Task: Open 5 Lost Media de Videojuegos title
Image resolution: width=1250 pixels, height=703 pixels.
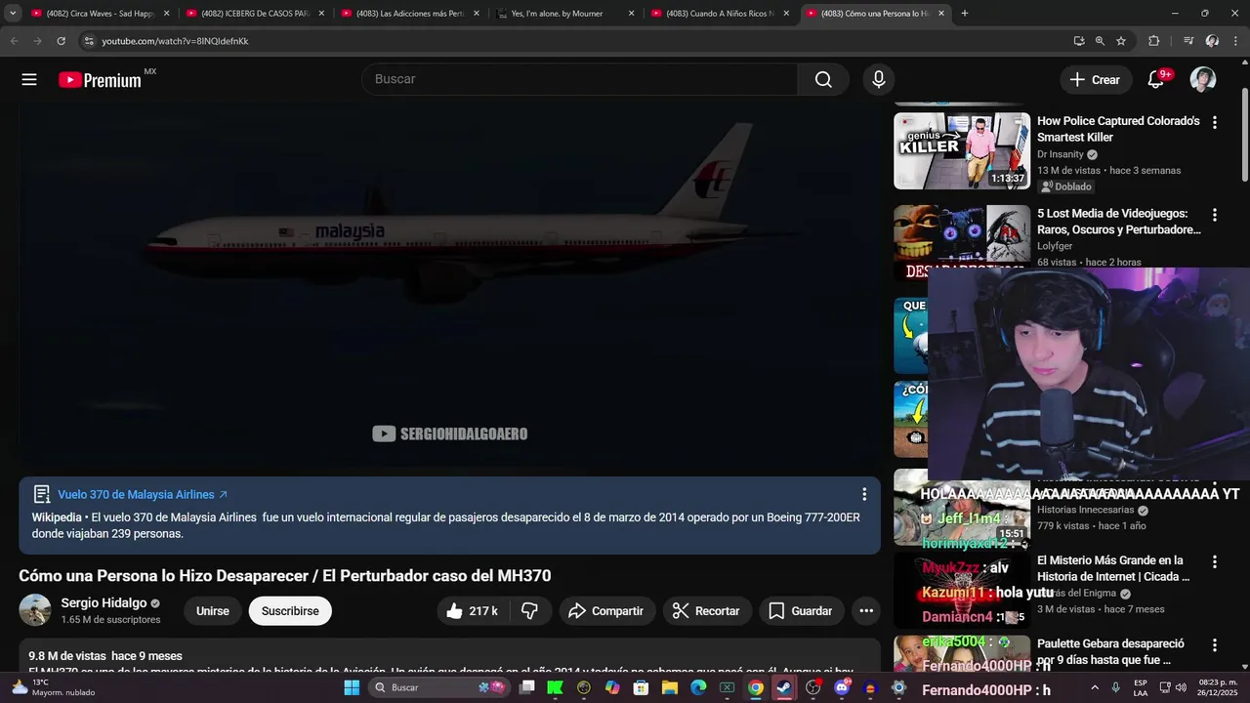Action: 1119,222
